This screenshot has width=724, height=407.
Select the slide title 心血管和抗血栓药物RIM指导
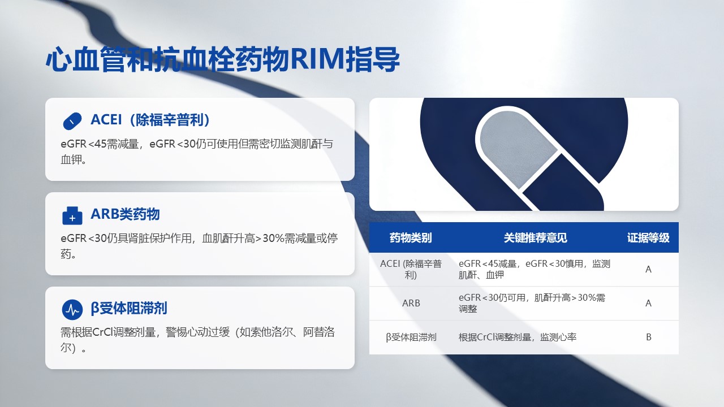coord(223,60)
